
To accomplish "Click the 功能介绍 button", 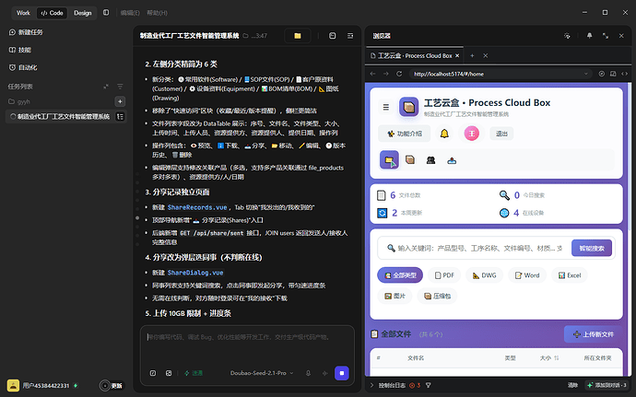I will (x=404, y=134).
